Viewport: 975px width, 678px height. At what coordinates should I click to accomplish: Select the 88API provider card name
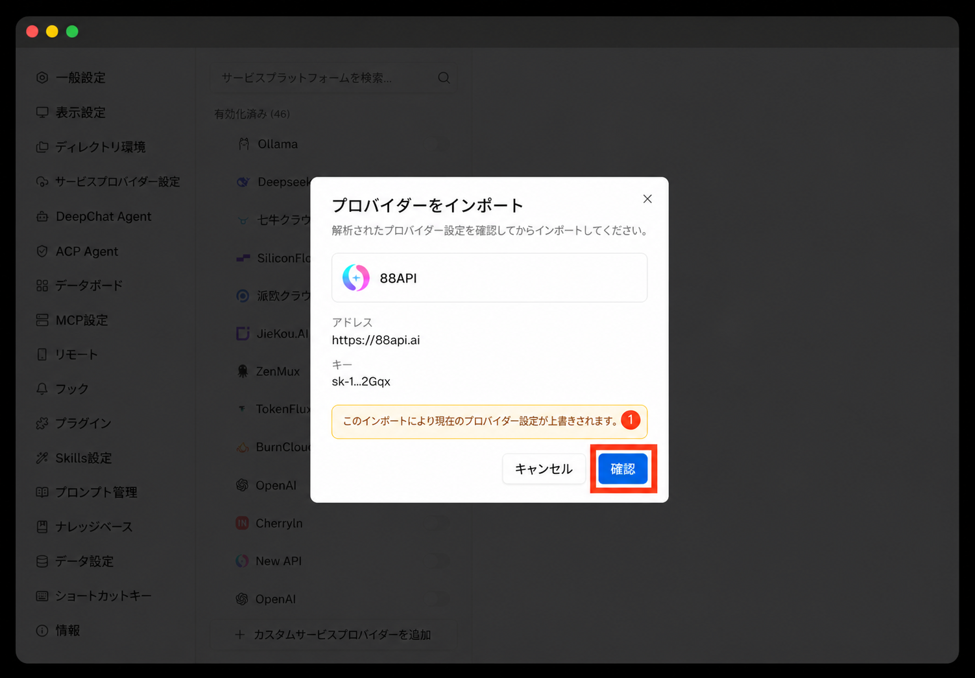click(x=398, y=278)
